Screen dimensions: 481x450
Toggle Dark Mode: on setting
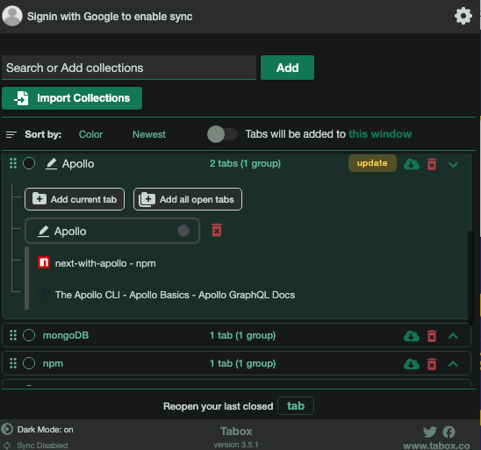[x=46, y=430]
